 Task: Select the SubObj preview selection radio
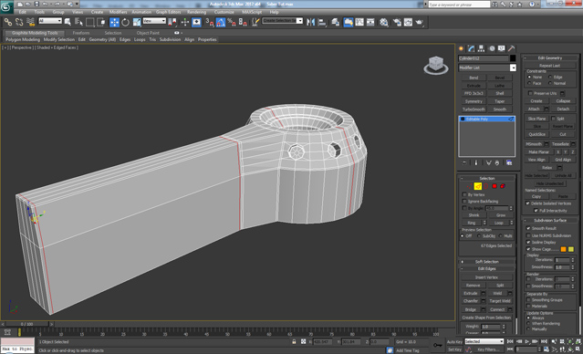point(479,236)
